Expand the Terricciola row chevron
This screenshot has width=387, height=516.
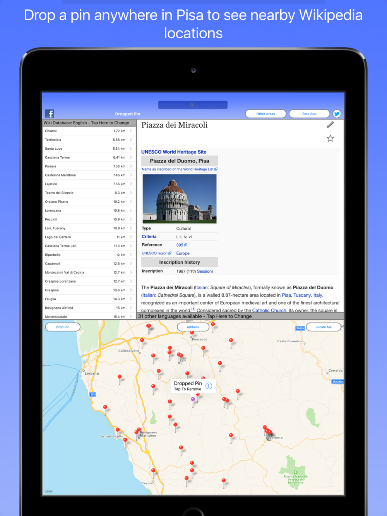click(131, 140)
